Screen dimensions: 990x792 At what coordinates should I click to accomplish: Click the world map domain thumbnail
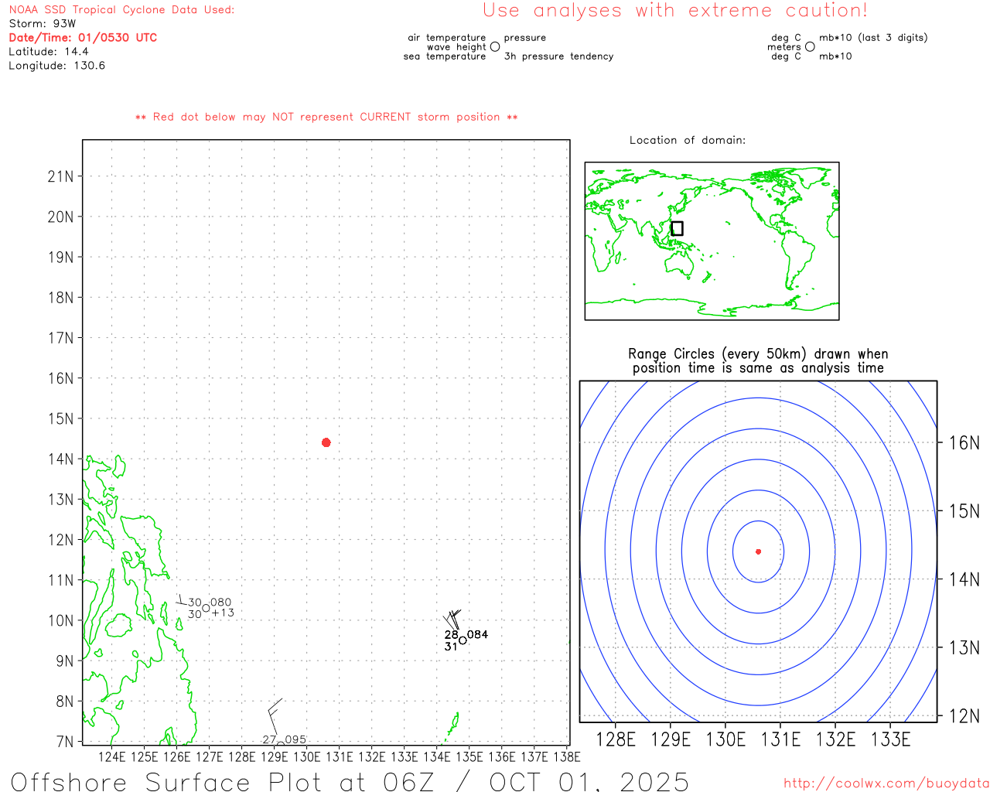click(x=712, y=241)
